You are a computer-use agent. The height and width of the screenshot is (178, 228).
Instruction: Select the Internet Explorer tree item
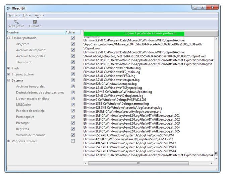pyautogui.click(x=23, y=74)
